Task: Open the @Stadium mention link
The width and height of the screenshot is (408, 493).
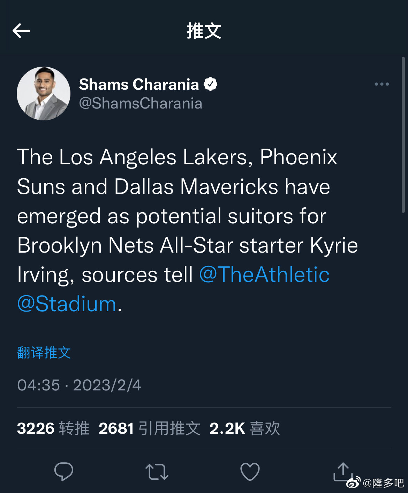Action: (x=67, y=304)
